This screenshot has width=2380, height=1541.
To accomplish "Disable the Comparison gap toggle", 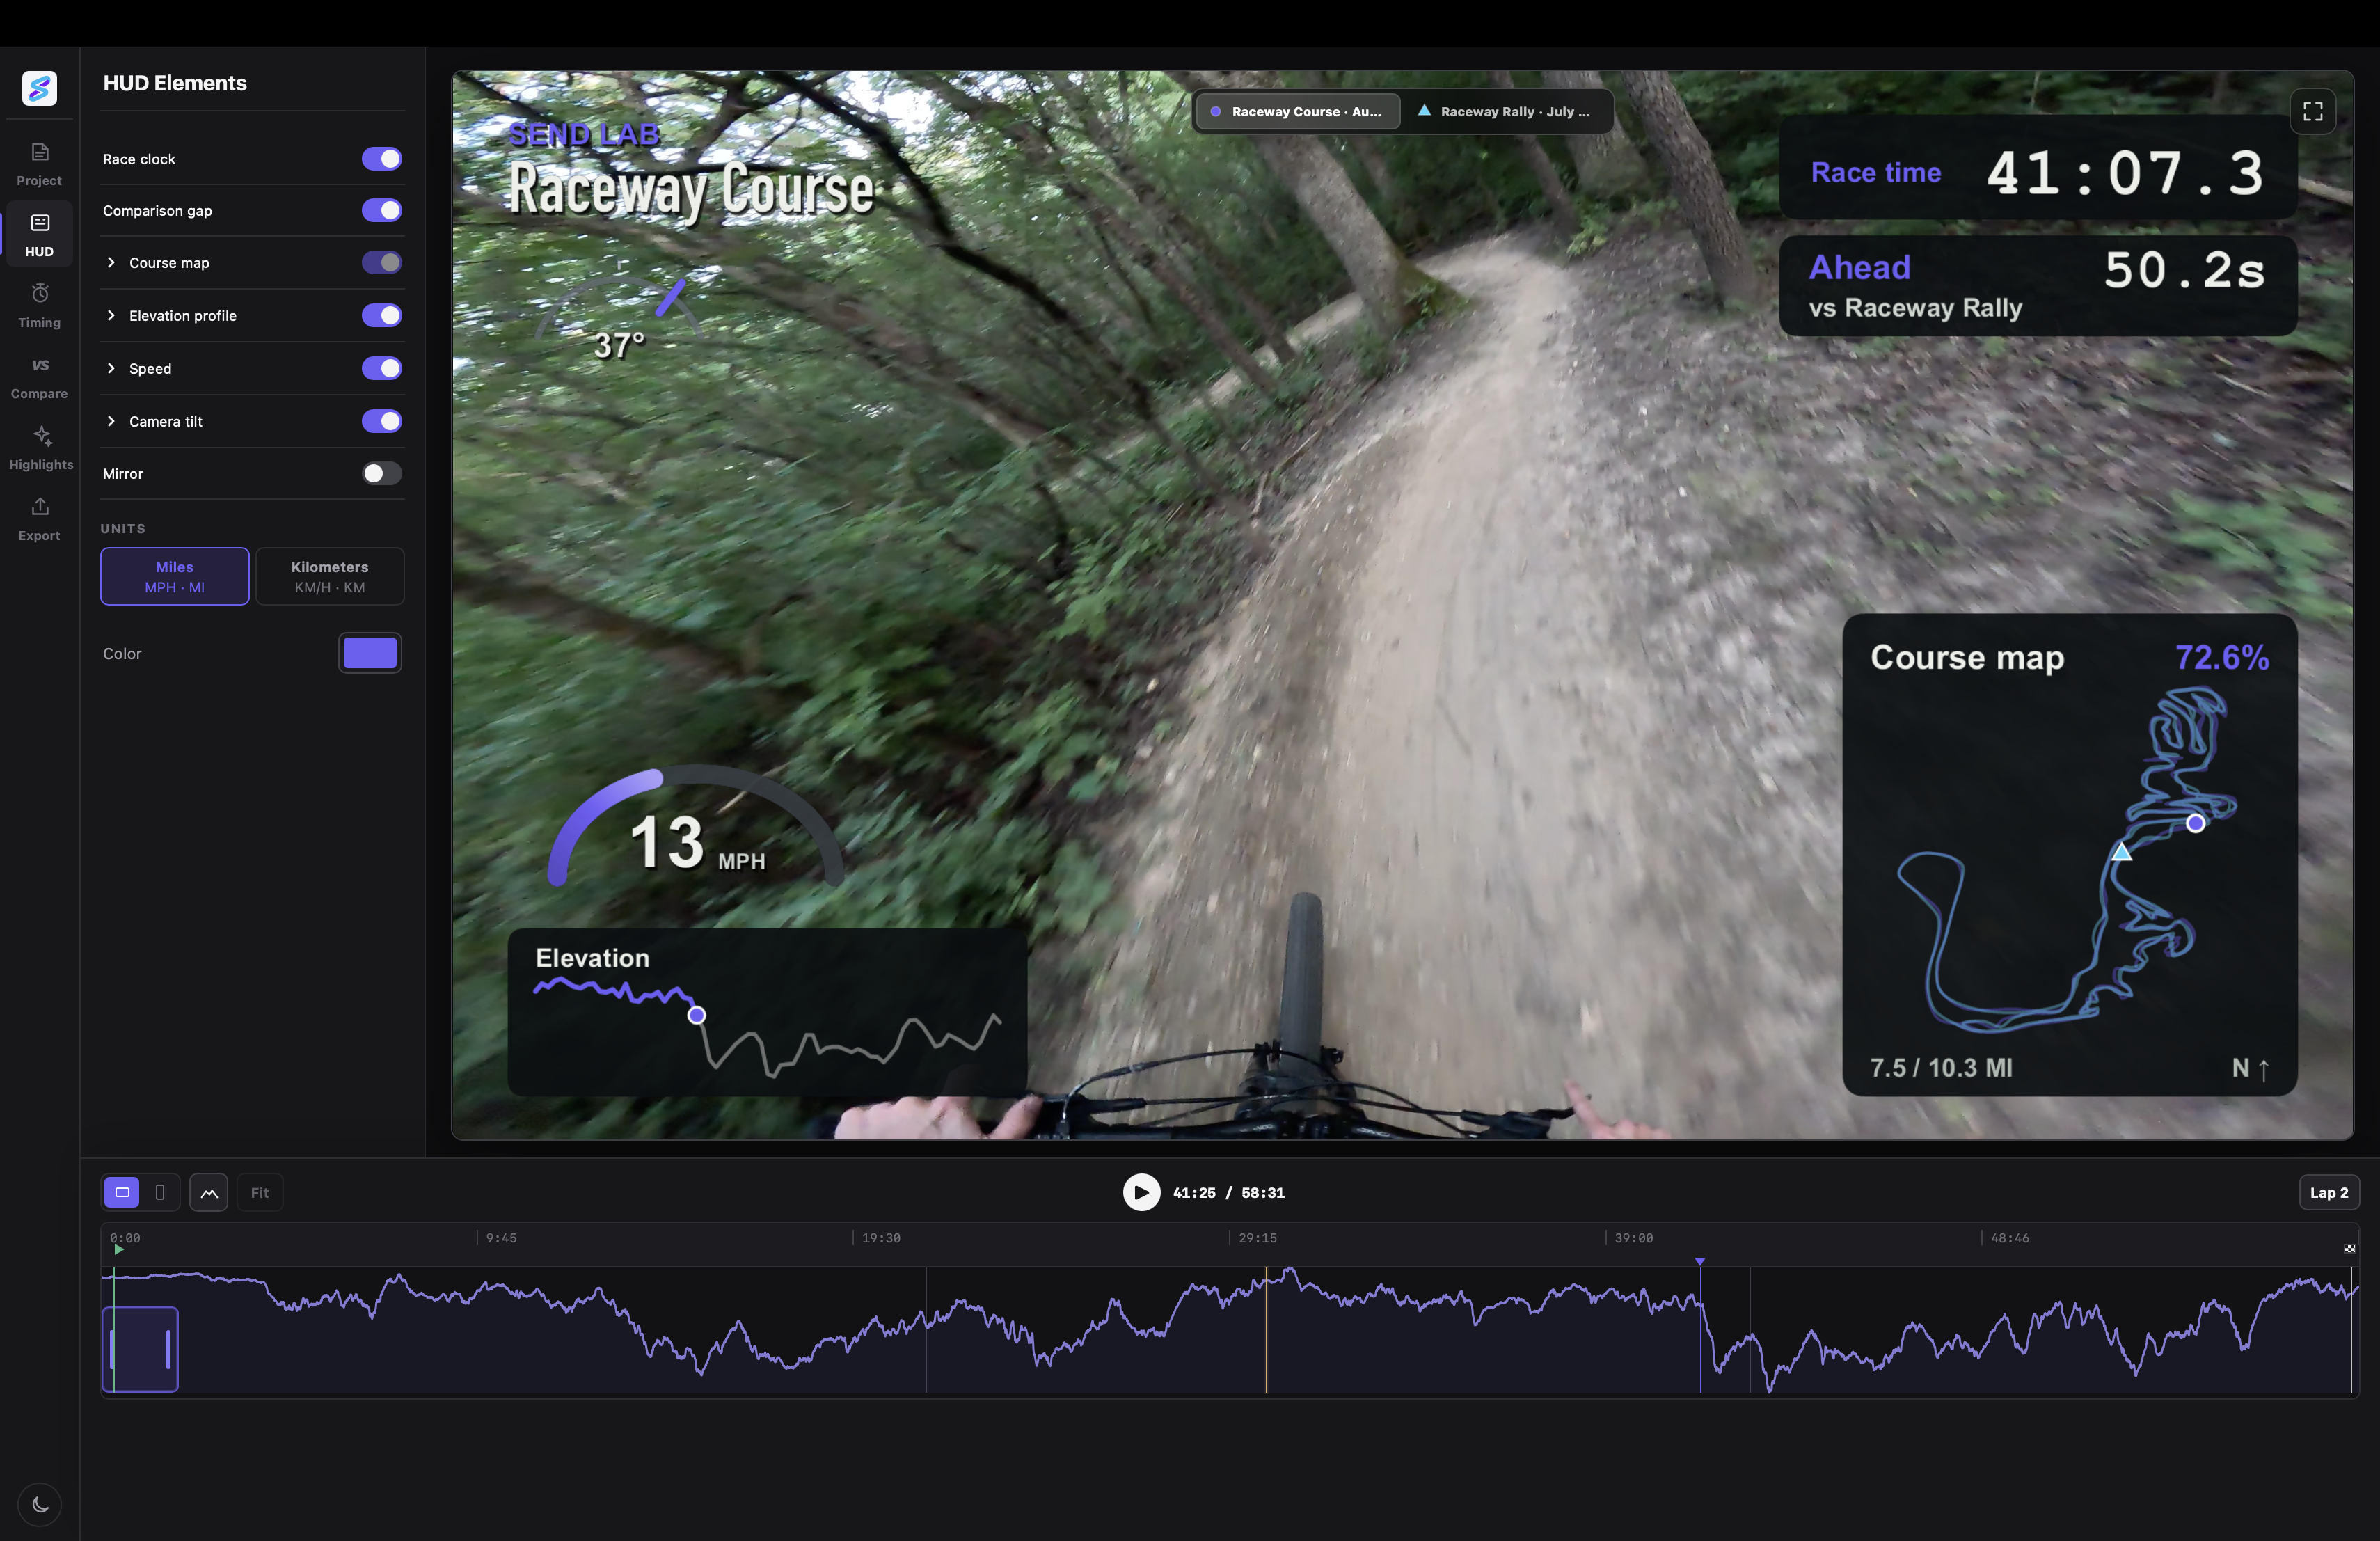I will click(381, 210).
